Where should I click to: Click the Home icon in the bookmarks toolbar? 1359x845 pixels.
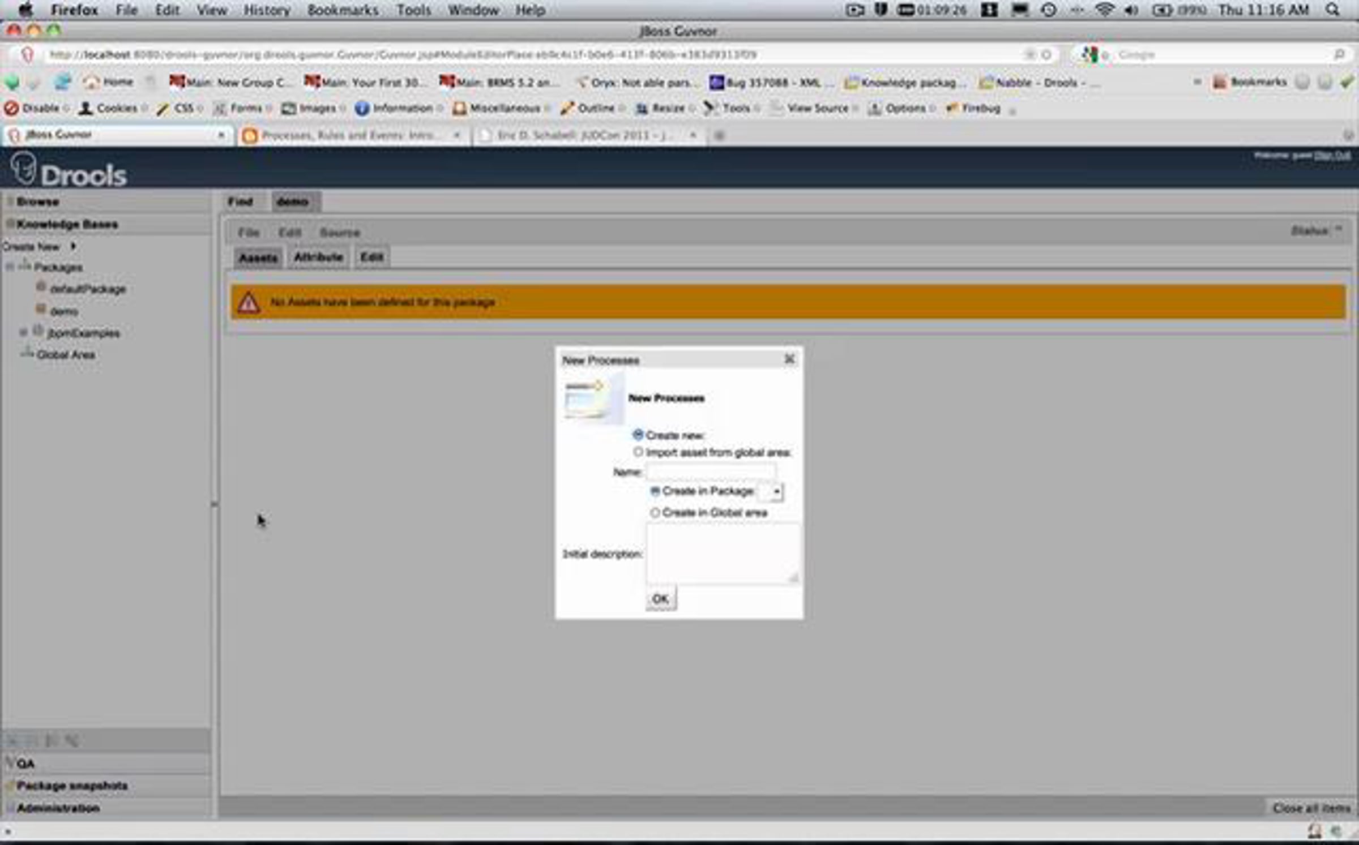(91, 82)
